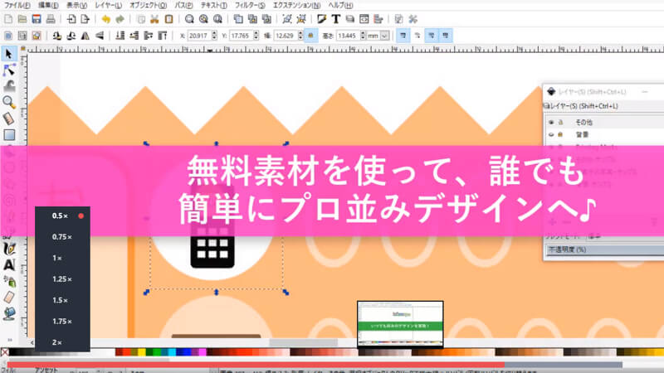
Task: Open Text and Font dialog icon
Action: [x=336, y=19]
